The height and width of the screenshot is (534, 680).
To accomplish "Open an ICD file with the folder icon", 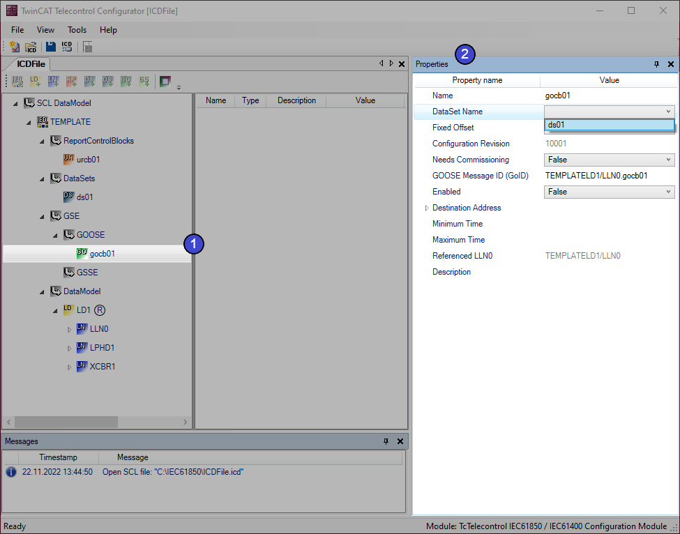I will click(x=31, y=47).
